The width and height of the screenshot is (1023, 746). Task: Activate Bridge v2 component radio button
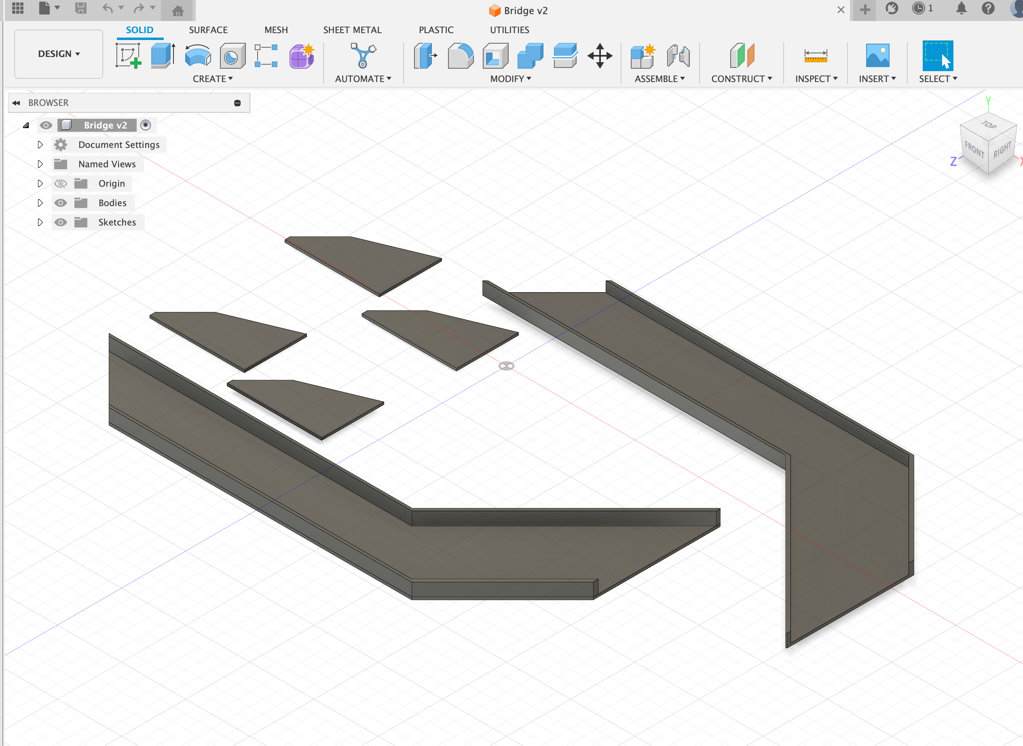tap(146, 125)
